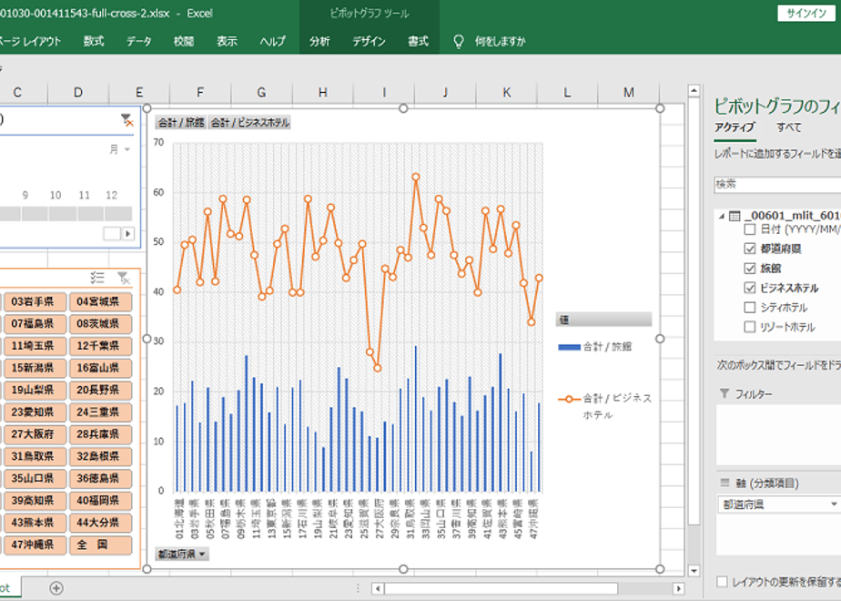
Task: Select 12千葉県 in the slicer
Action: point(100,346)
